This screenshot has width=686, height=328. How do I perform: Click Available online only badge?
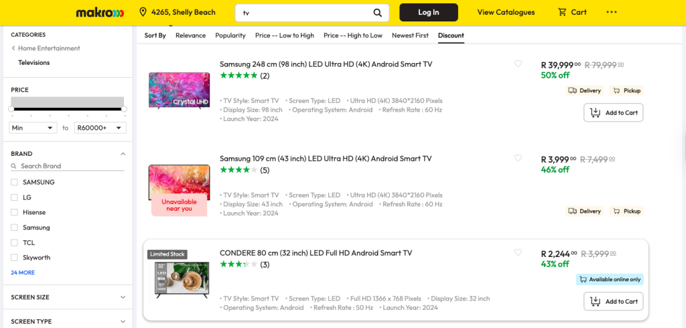tap(610, 279)
